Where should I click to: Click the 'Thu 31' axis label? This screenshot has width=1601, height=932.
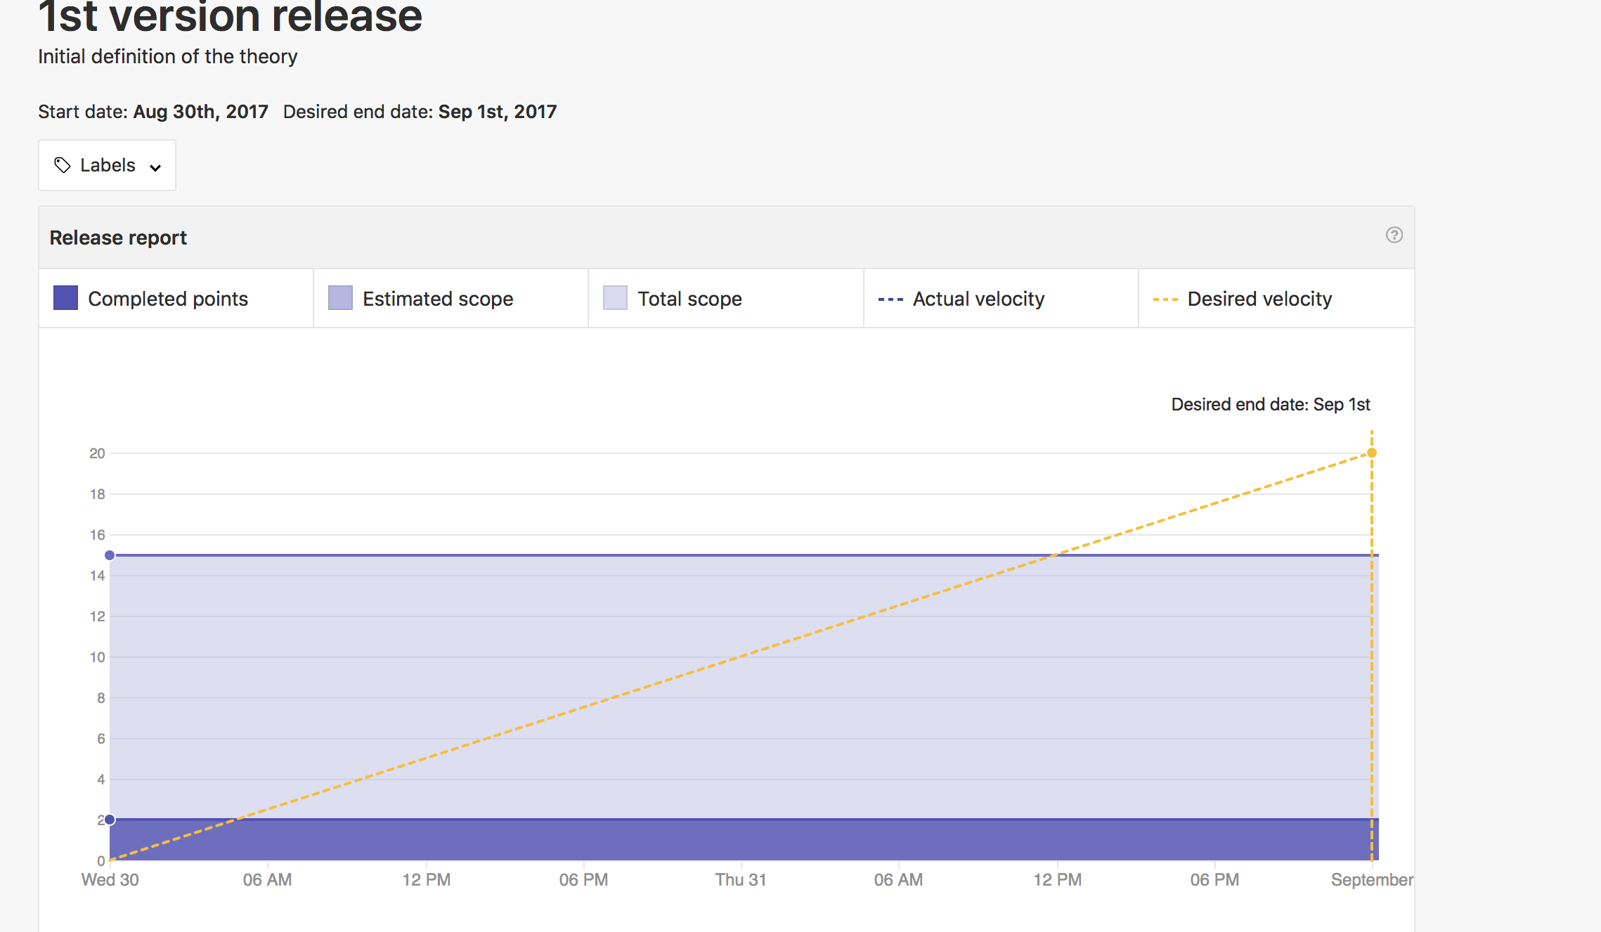coord(741,880)
